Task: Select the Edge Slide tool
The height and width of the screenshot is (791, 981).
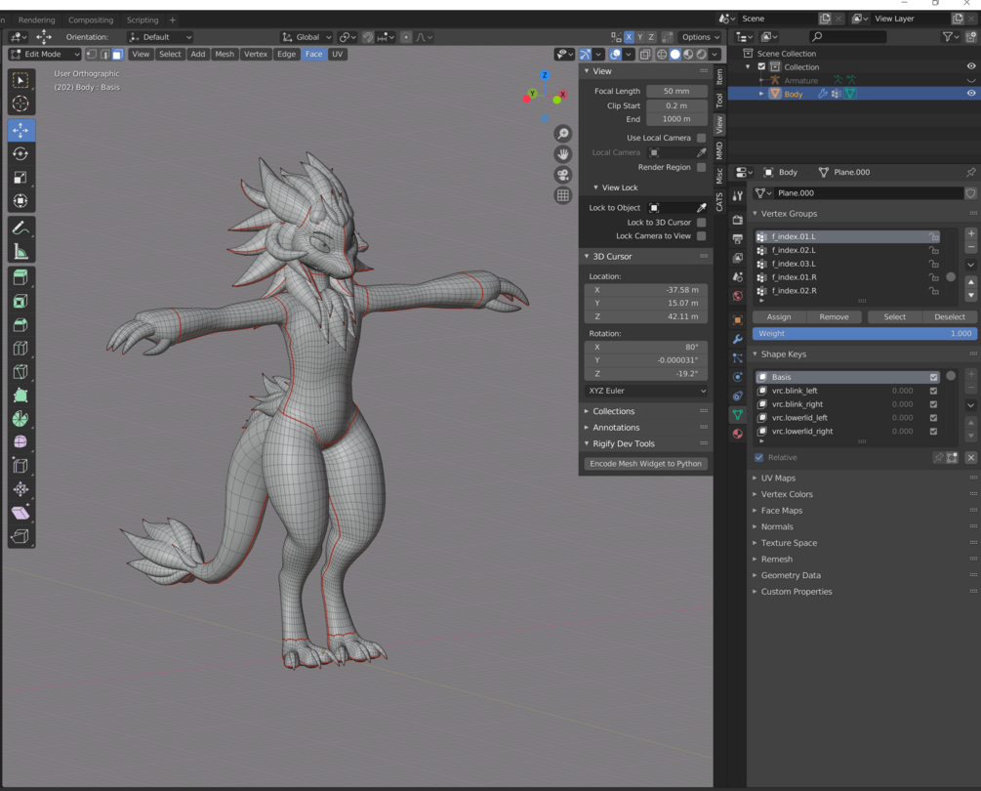Action: 20,466
